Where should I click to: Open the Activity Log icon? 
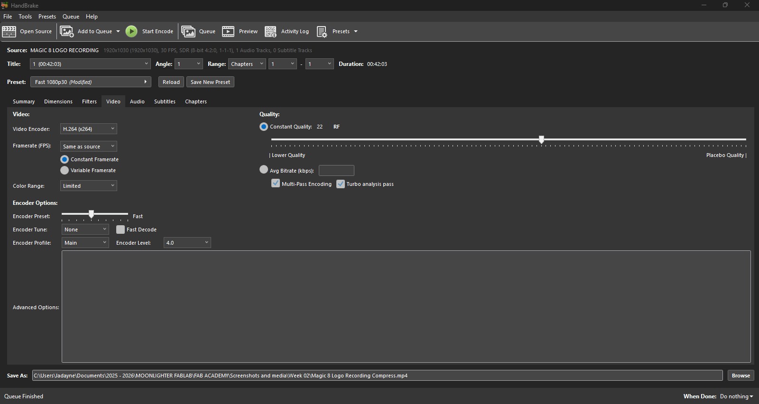click(x=270, y=31)
